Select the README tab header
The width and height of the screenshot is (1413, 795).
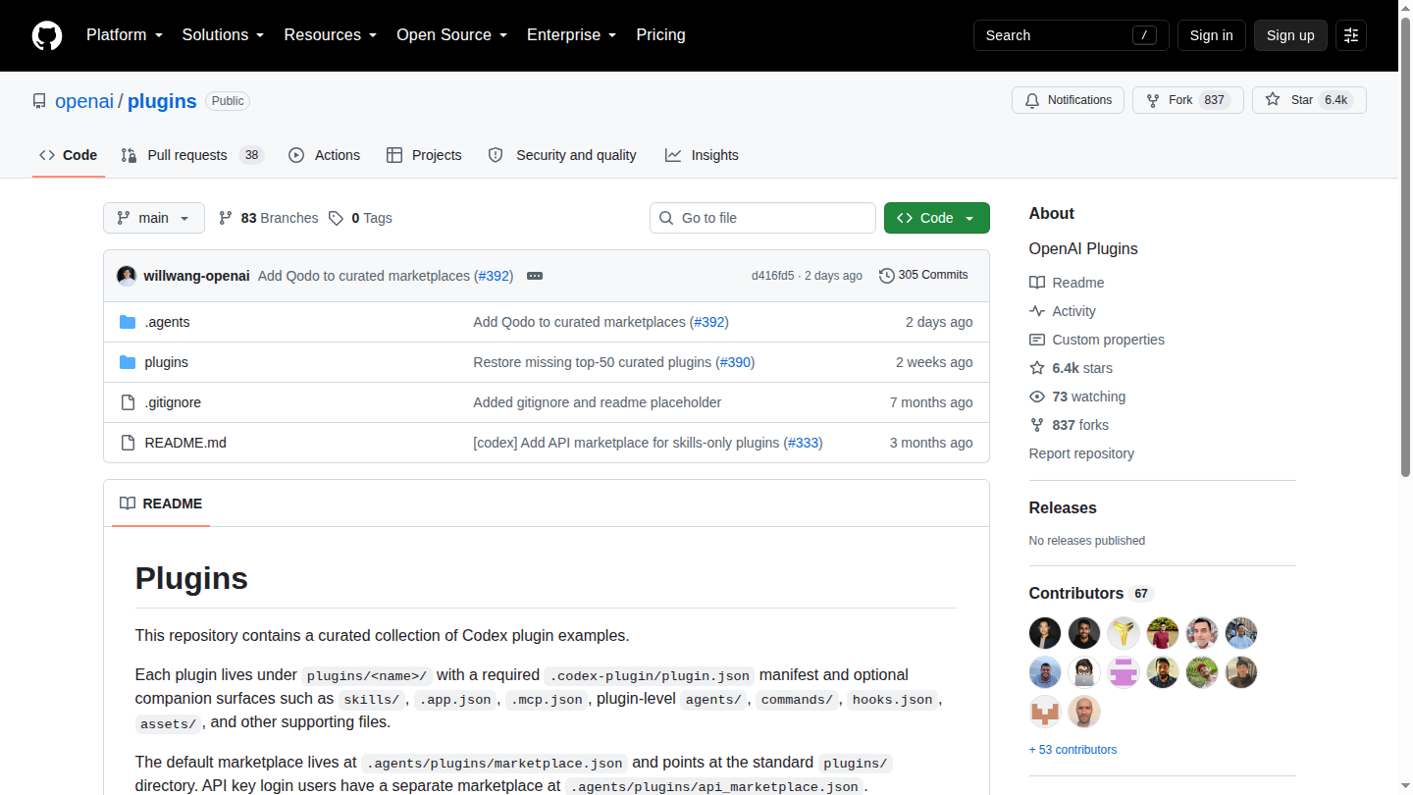point(161,503)
